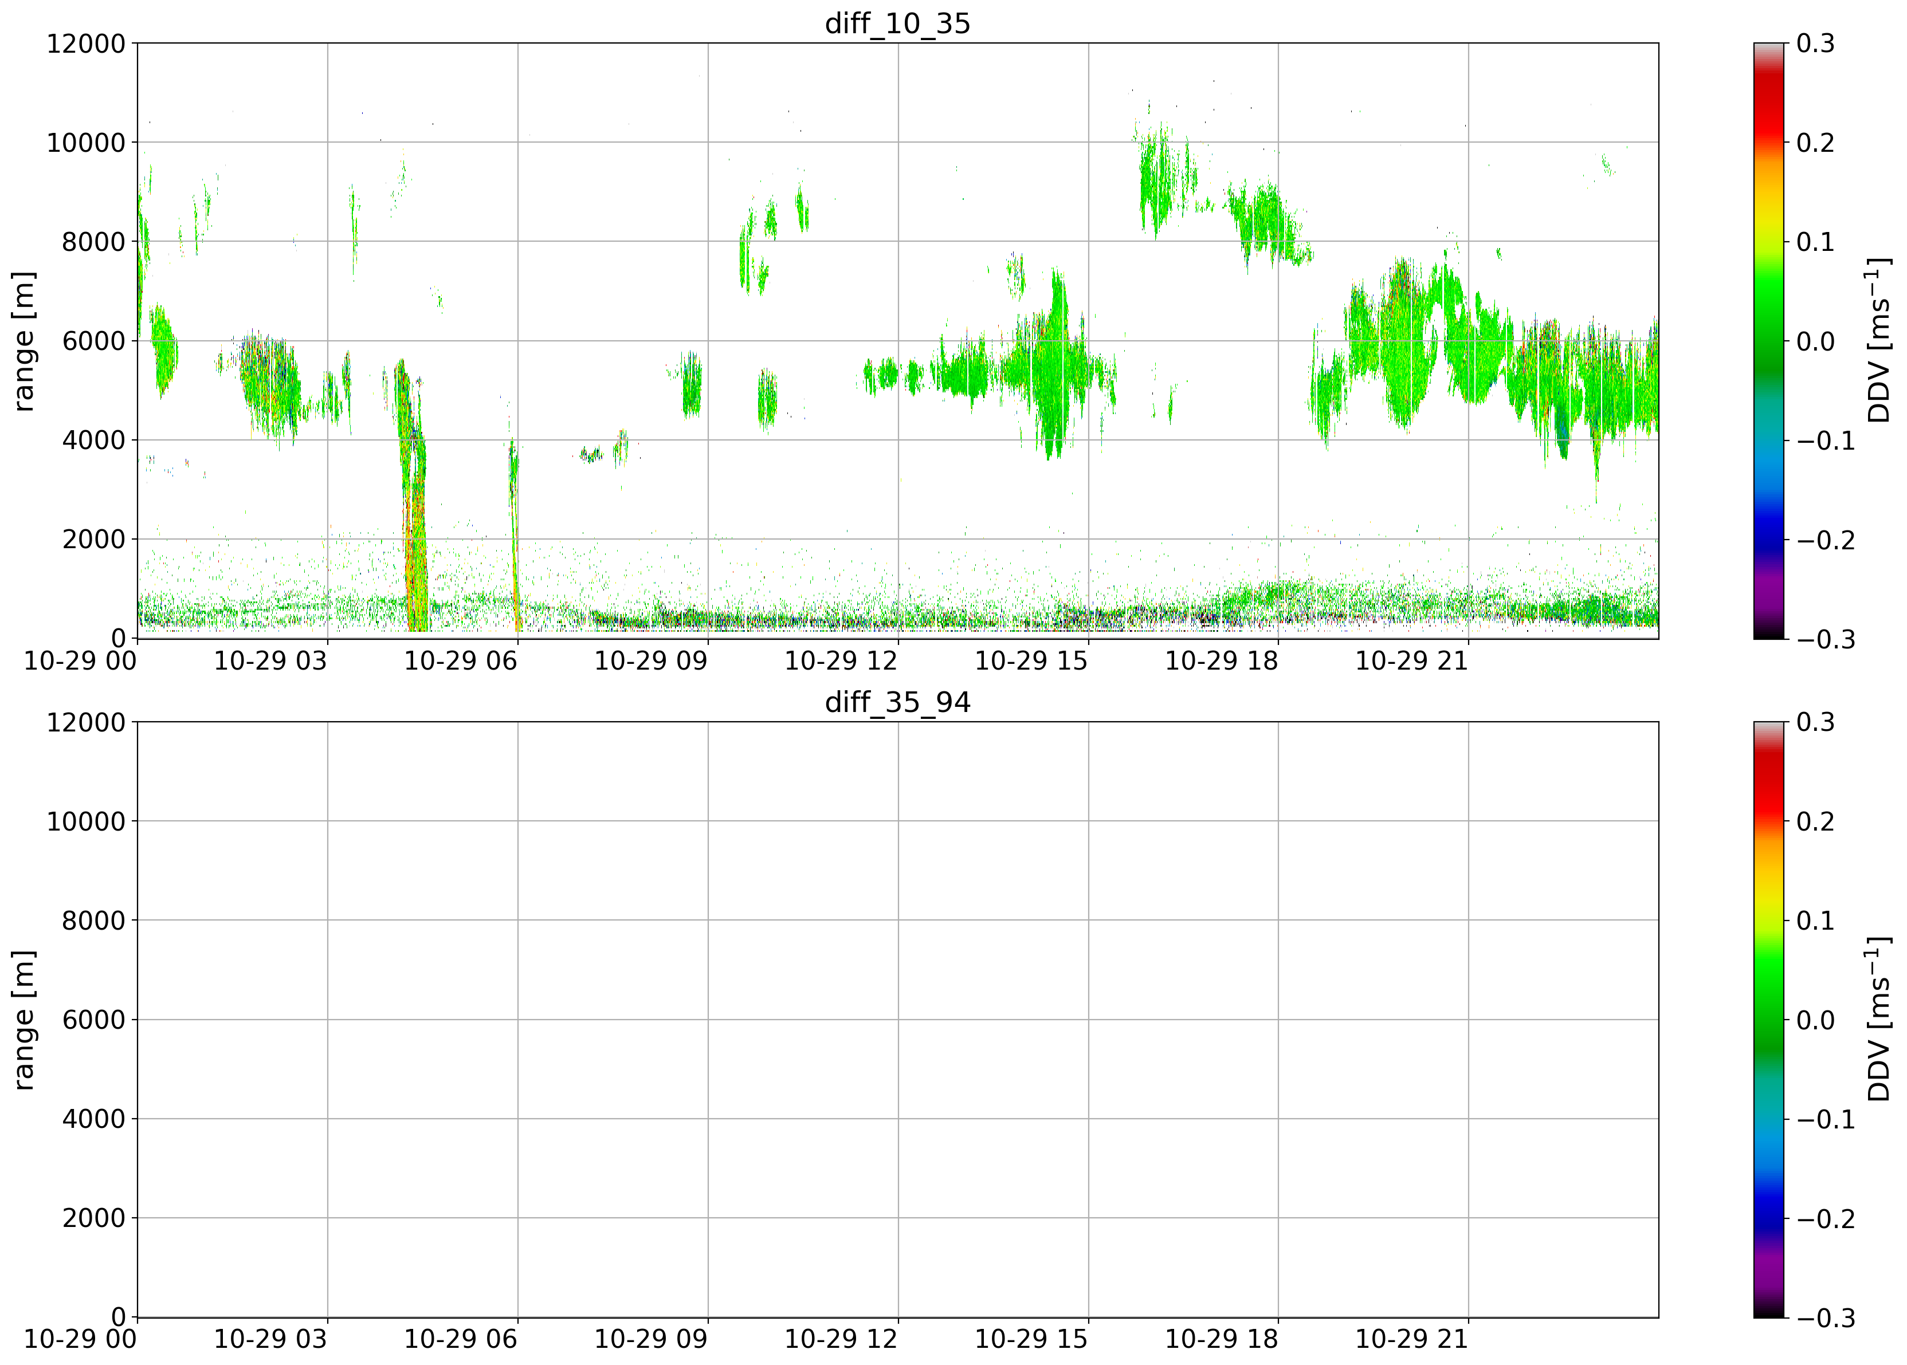The height and width of the screenshot is (1365, 1907).
Task: Click top plot x tick '10-29 03'
Action: 270,660
